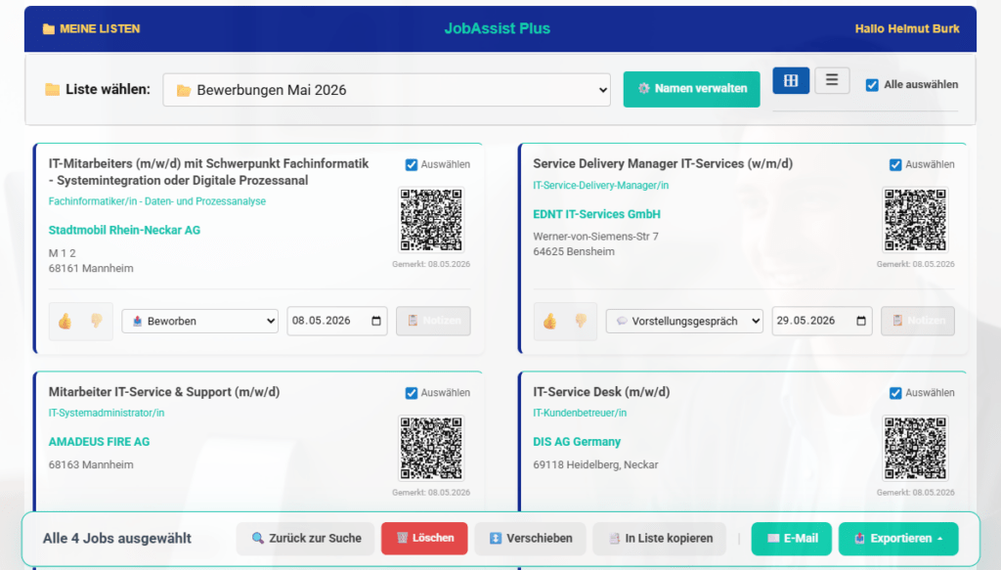Open the DIS AG Germany company link
The width and height of the screenshot is (1001, 570).
577,442
